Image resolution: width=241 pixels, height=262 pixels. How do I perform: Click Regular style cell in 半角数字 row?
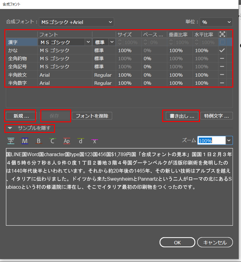coord(103,83)
